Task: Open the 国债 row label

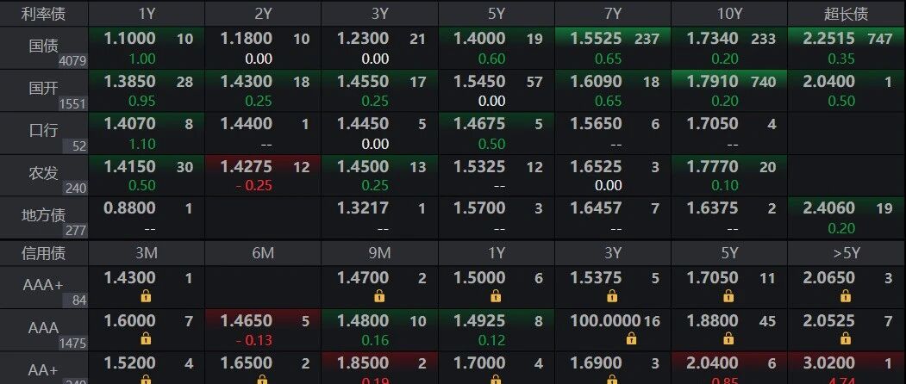Action: coord(44,48)
